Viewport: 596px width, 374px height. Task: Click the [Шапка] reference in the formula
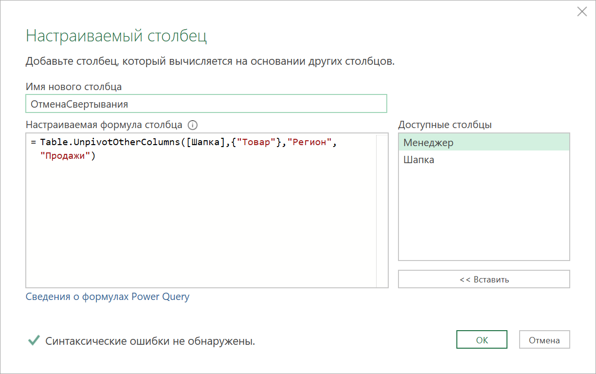coord(206,143)
